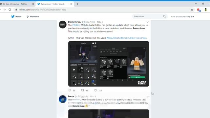Open the Focus tweet image preview
210x118 pixels.
tap(109, 114)
